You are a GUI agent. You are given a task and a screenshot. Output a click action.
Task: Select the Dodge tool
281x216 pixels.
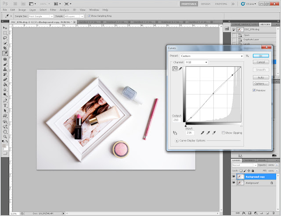pos(5,94)
